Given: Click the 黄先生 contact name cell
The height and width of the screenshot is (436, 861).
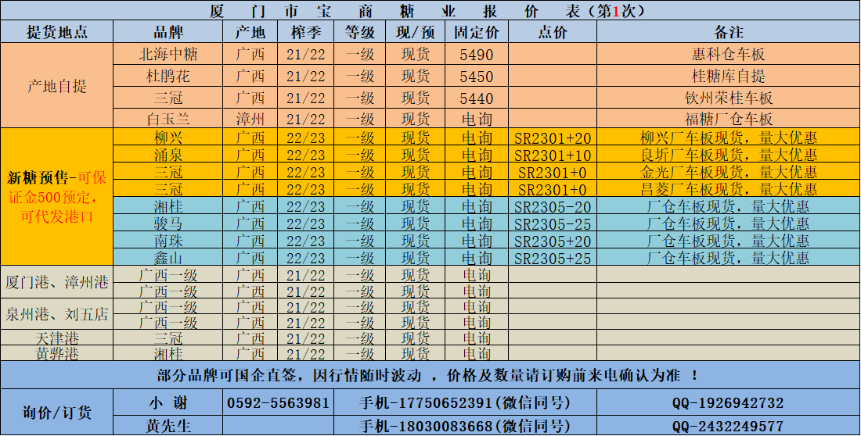Looking at the screenshot, I should coord(168,427).
